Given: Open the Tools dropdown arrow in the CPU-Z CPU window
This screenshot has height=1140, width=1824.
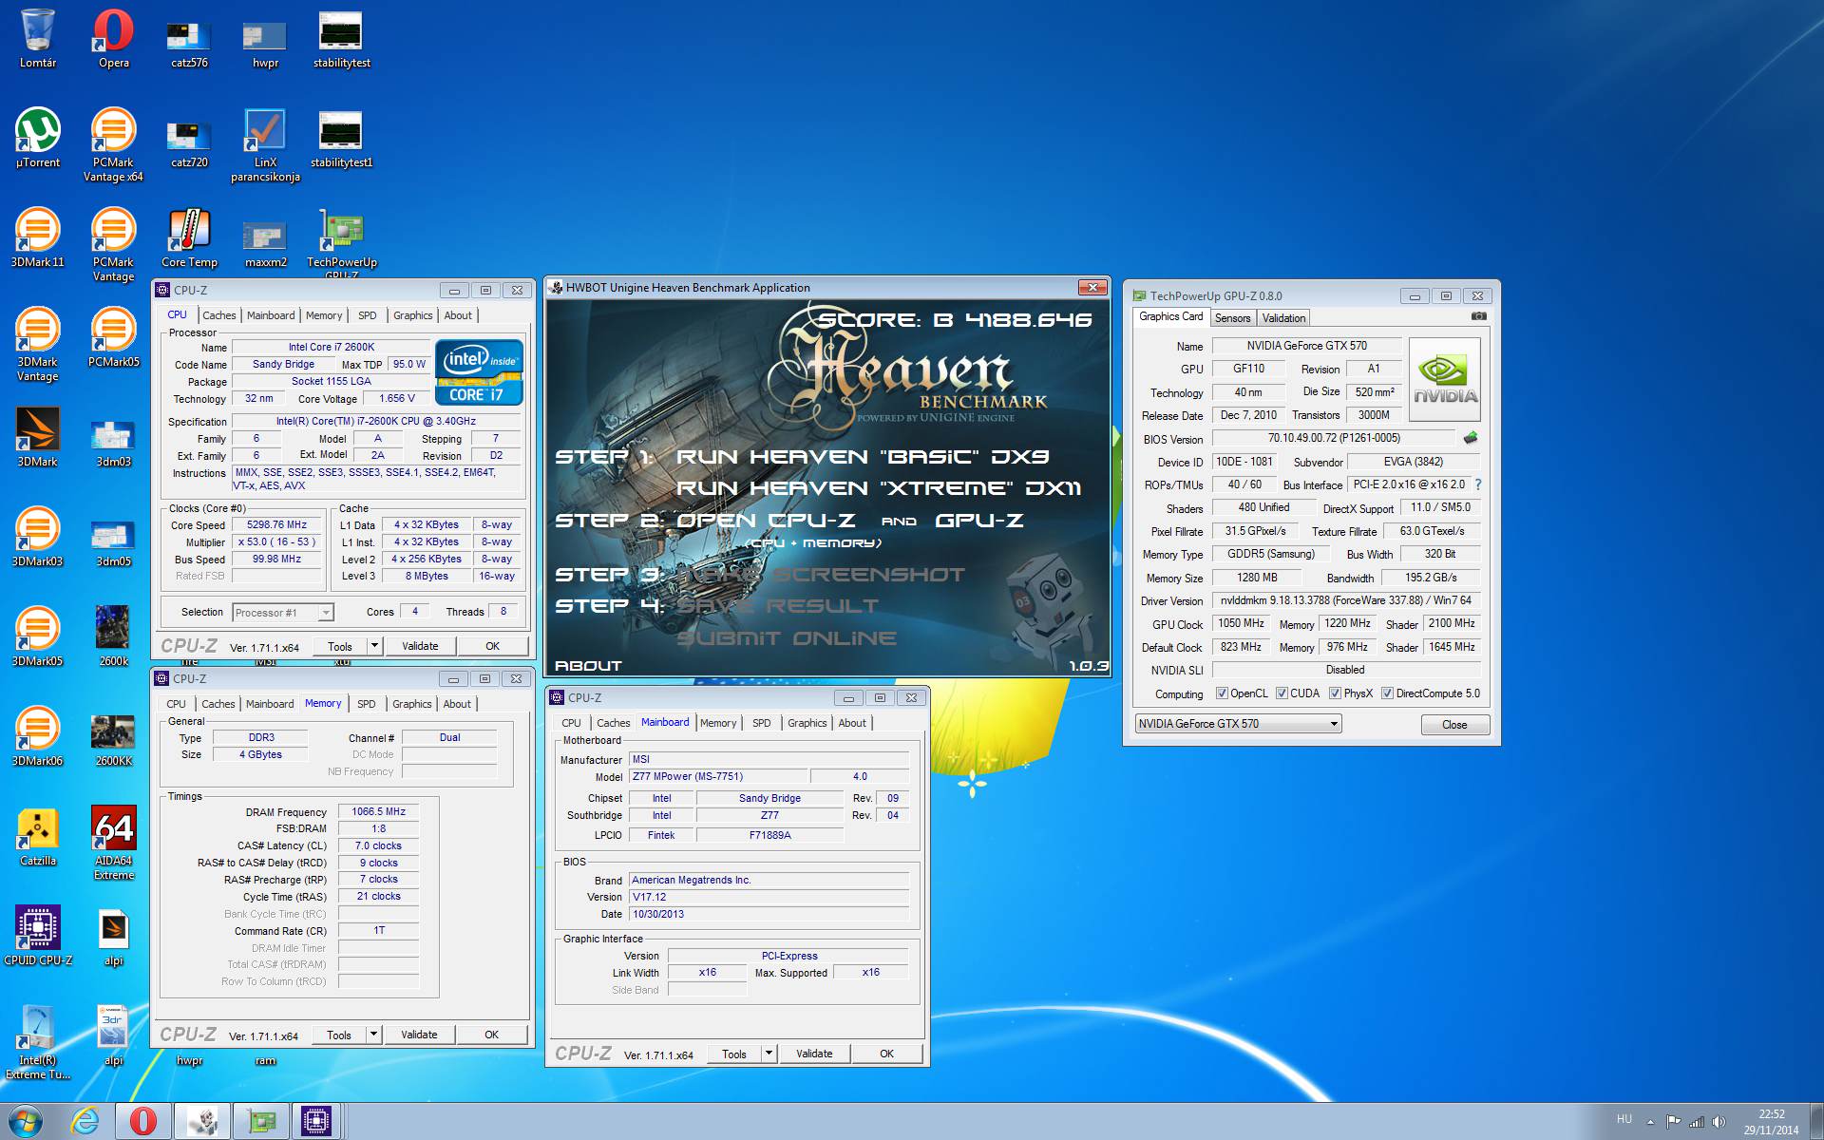Looking at the screenshot, I should [374, 646].
